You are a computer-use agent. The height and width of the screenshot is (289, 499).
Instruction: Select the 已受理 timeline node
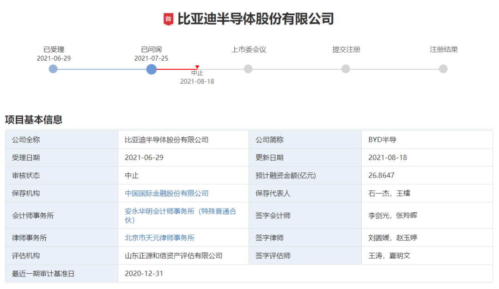53,69
